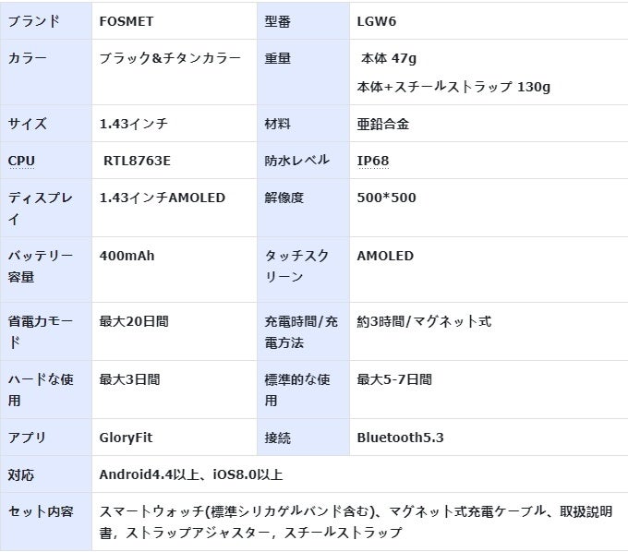This screenshot has width=628, height=552.
Task: Click the GloryFit app name cell
Action: [175, 438]
